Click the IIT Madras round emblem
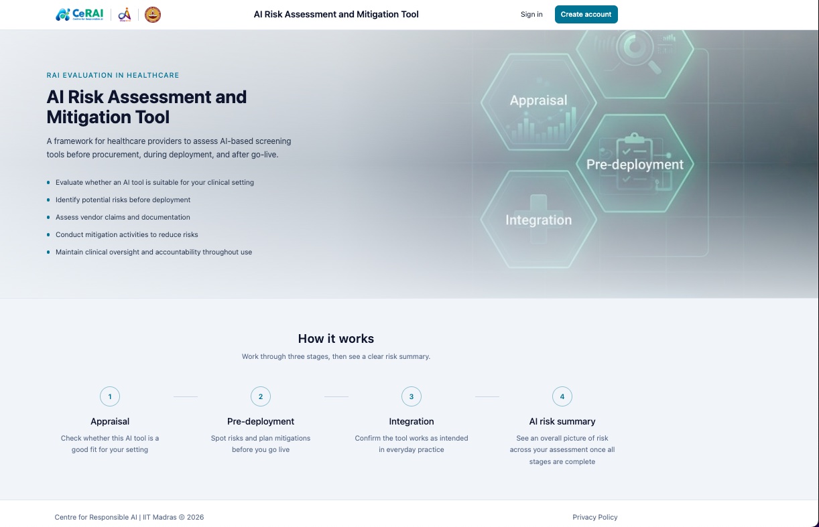819x527 pixels. [x=153, y=14]
